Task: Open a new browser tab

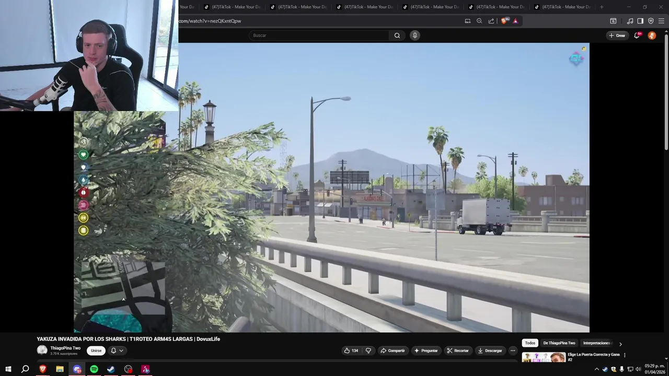Action: pyautogui.click(x=602, y=7)
